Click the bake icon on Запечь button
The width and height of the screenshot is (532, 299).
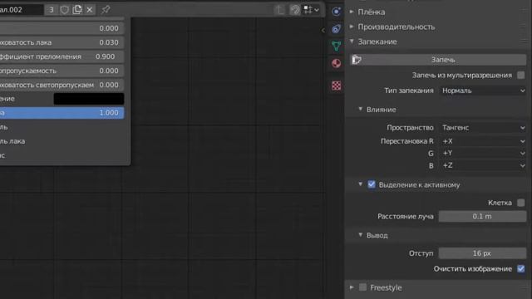tap(357, 60)
